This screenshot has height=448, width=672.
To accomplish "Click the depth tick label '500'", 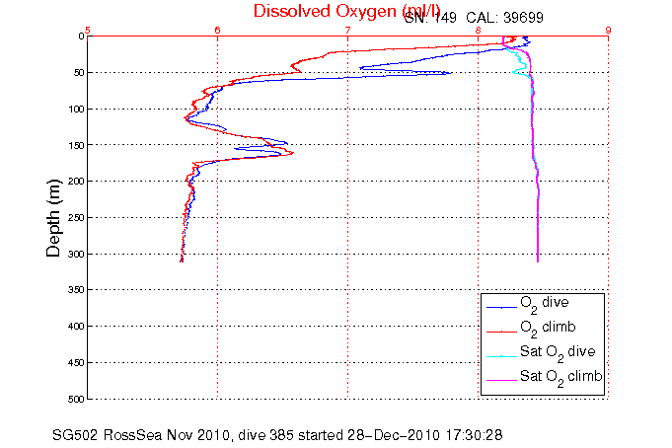I will 76,399.
